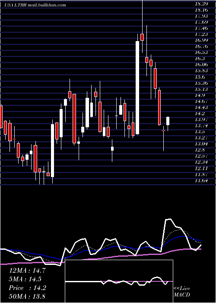Select the Price : 14.2 readout
Image resolution: width=216 pixels, height=303 pixels.
[27, 288]
